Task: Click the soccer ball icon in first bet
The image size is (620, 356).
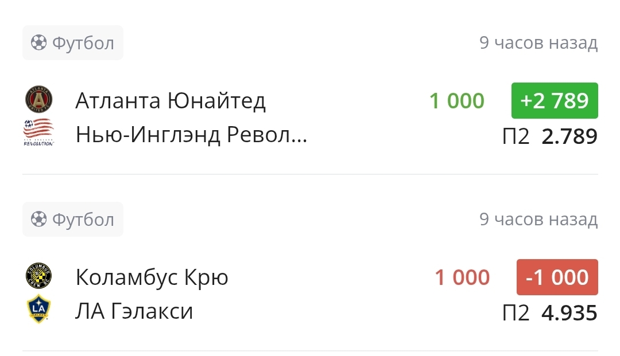Action: point(39,43)
